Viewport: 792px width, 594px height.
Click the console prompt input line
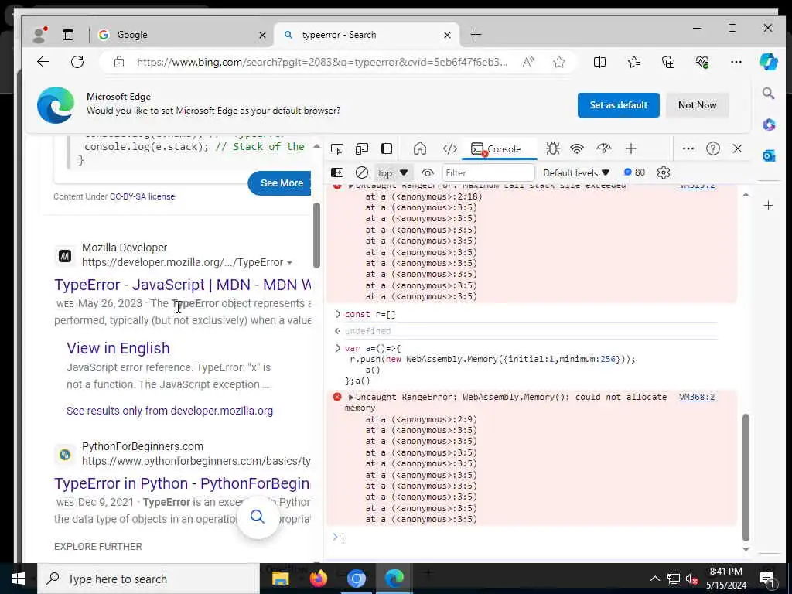click(535, 538)
